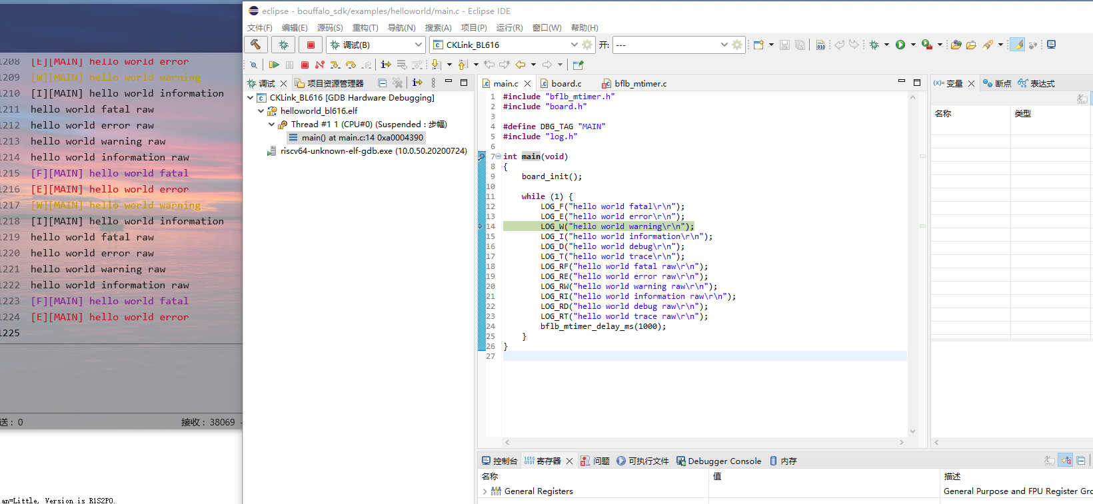Viewport: 1093px width, 504px height.
Task: Collapse the CKLink_BL616 GDB Hardware Debugging node
Action: coord(251,98)
